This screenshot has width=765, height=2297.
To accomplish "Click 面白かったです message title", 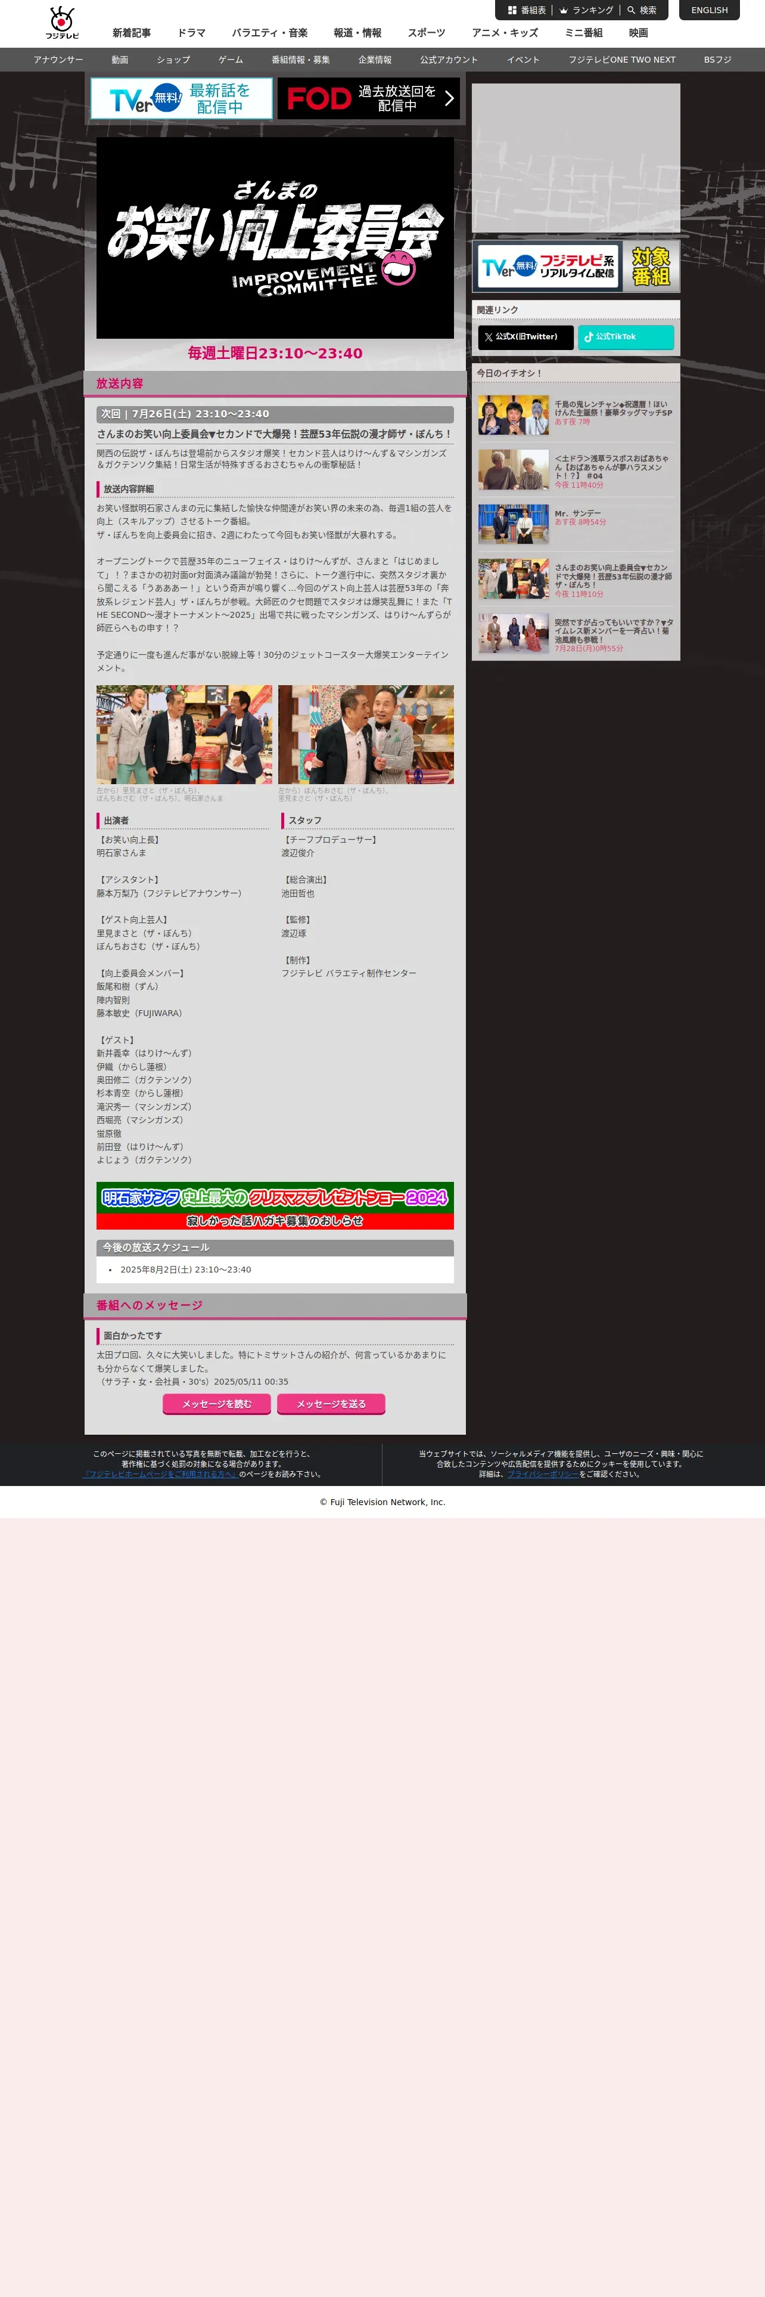I will 133,1336.
